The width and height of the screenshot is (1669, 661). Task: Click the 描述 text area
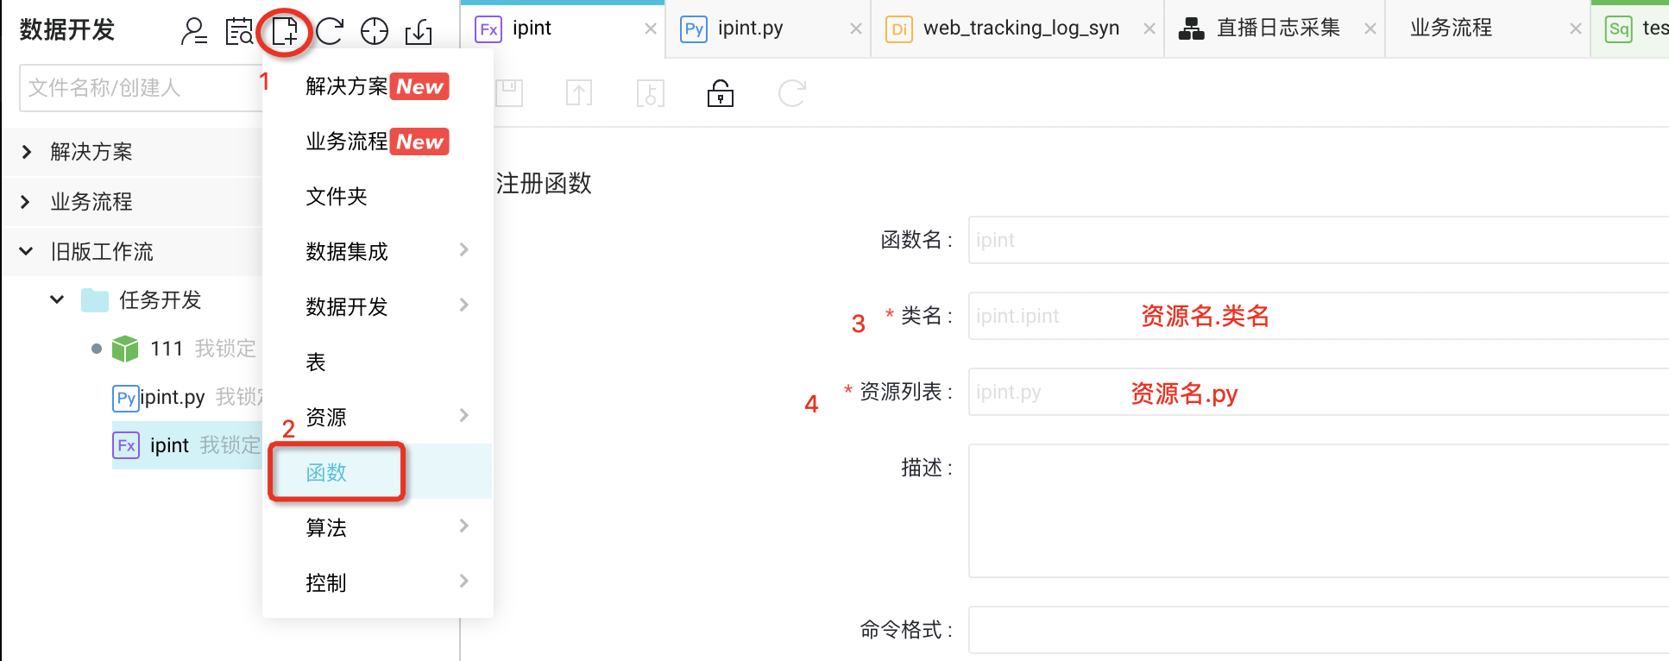tap(1319, 511)
